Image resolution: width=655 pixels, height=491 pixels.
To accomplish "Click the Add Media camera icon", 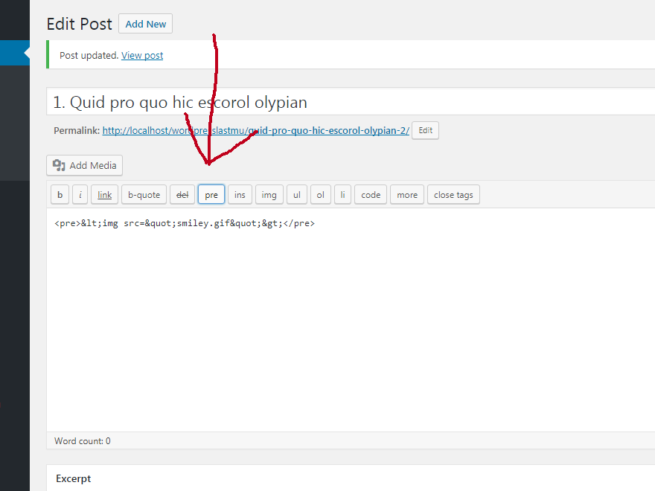I will [x=59, y=165].
